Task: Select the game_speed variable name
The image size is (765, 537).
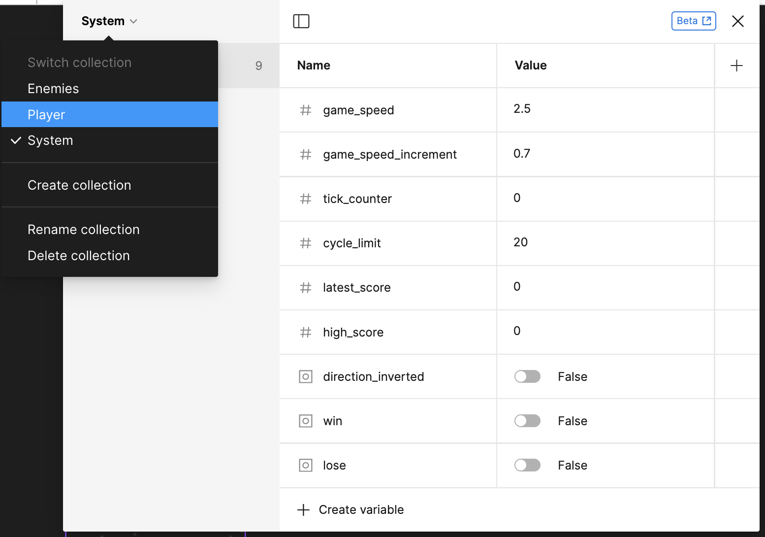Action: pos(358,110)
